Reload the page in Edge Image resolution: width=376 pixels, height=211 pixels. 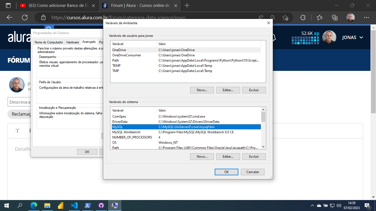pyautogui.click(x=25, y=18)
